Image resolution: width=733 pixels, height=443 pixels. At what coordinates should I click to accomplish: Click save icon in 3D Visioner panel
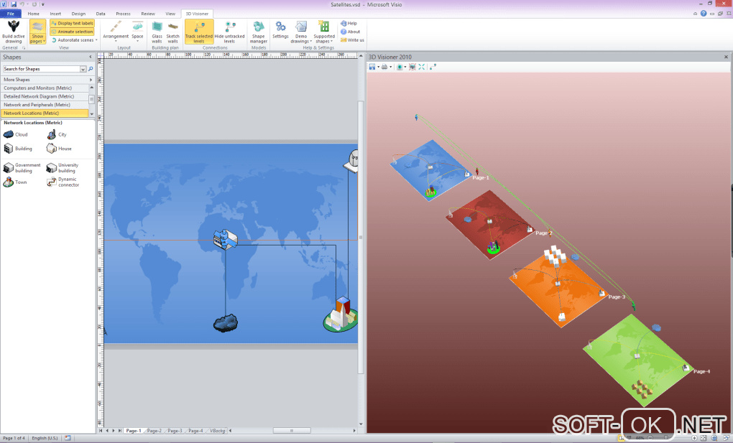372,67
